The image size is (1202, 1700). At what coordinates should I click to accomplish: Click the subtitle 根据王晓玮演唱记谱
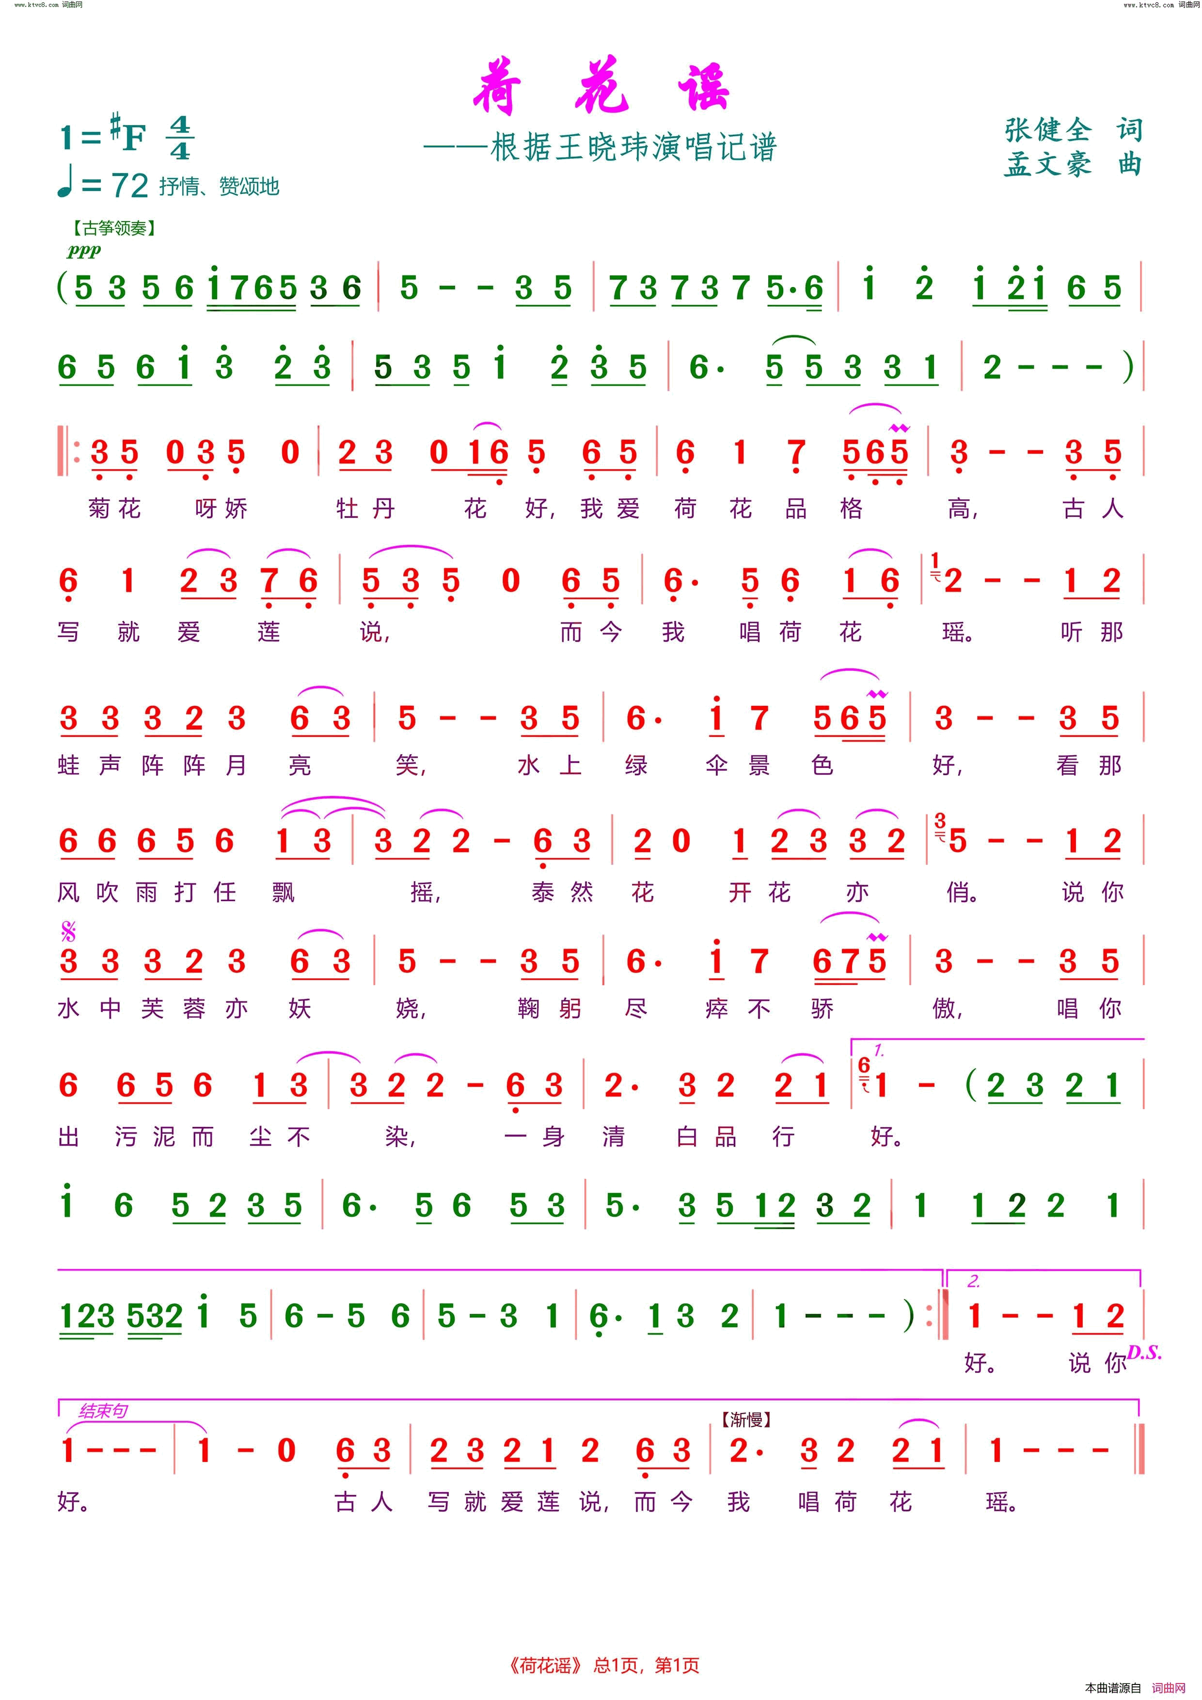[x=634, y=147]
